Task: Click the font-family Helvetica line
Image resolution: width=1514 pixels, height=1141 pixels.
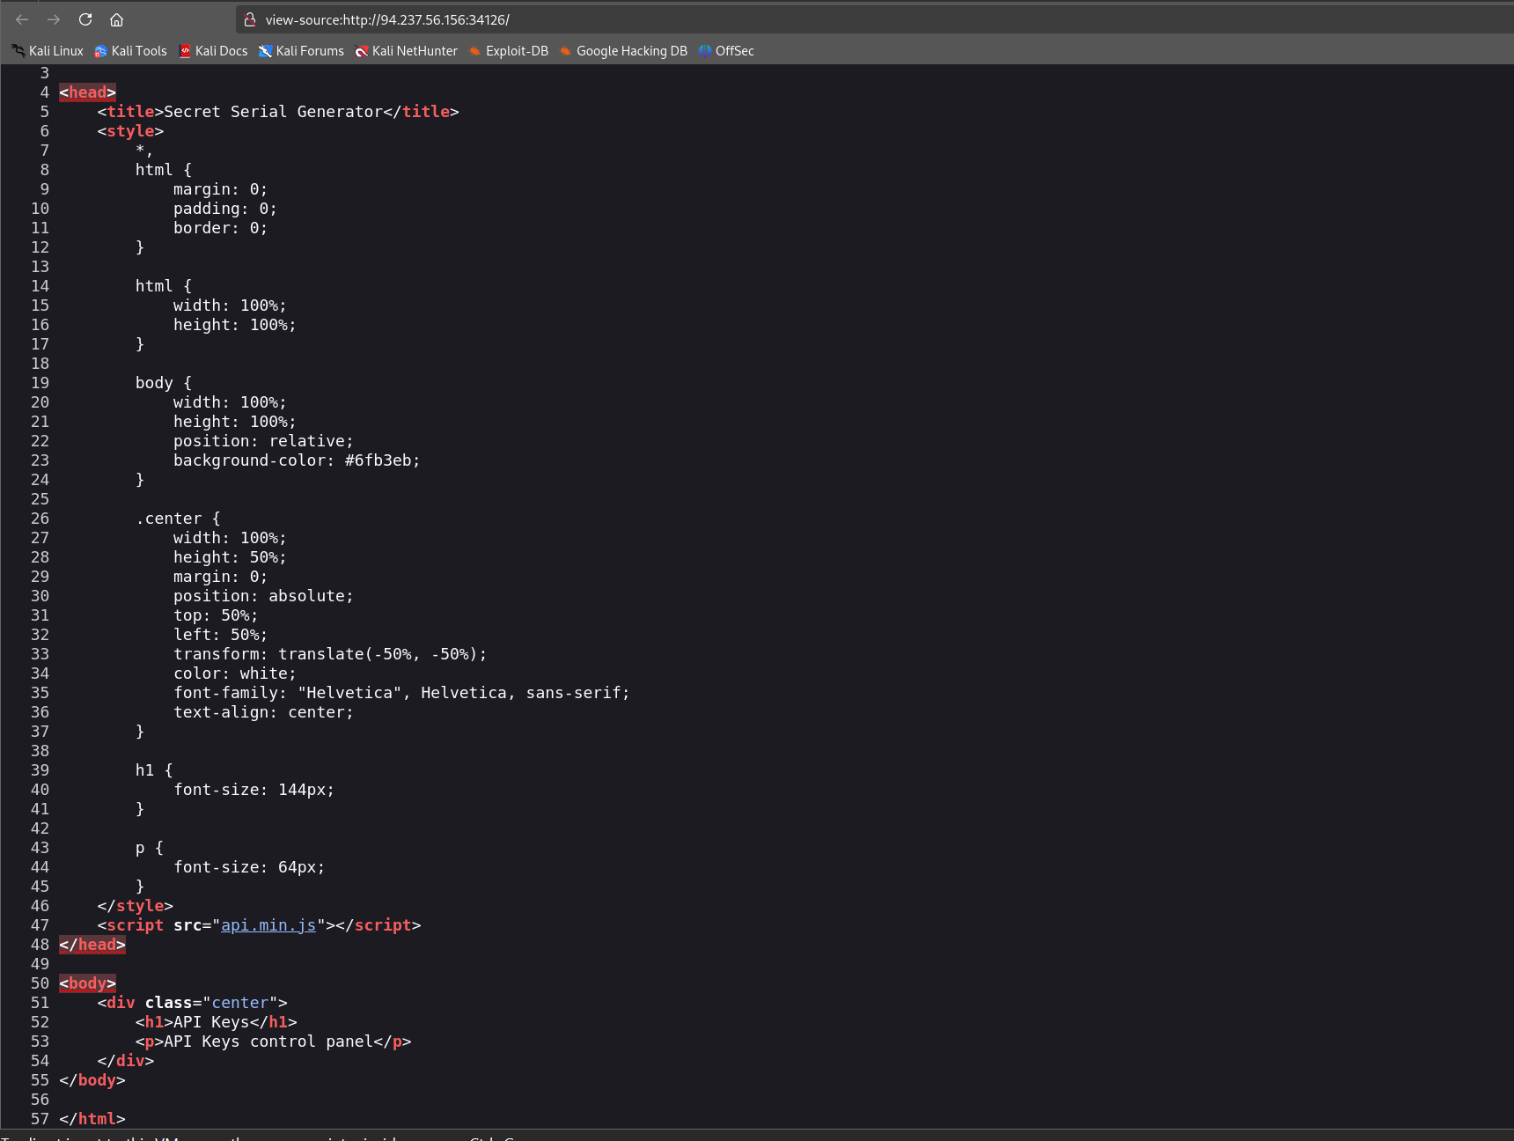Action: tap(401, 693)
